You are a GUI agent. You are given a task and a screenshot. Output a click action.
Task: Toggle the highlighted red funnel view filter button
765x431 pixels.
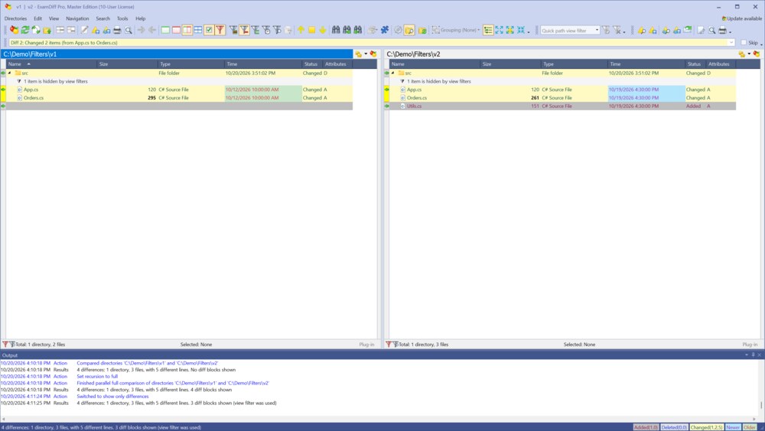coord(220,31)
